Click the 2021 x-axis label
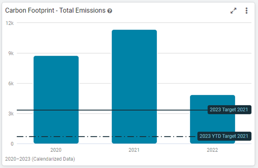This screenshot has width=258, height=168. coord(134,150)
